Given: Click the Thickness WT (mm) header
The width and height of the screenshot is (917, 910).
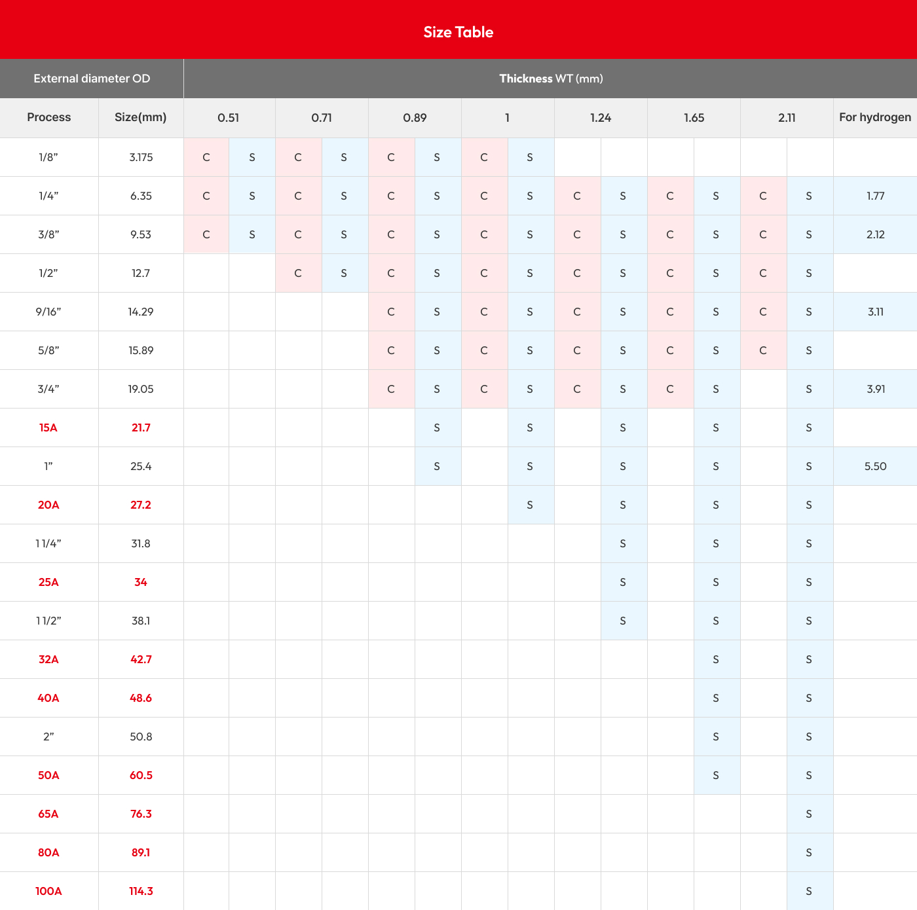Looking at the screenshot, I should coord(550,79).
